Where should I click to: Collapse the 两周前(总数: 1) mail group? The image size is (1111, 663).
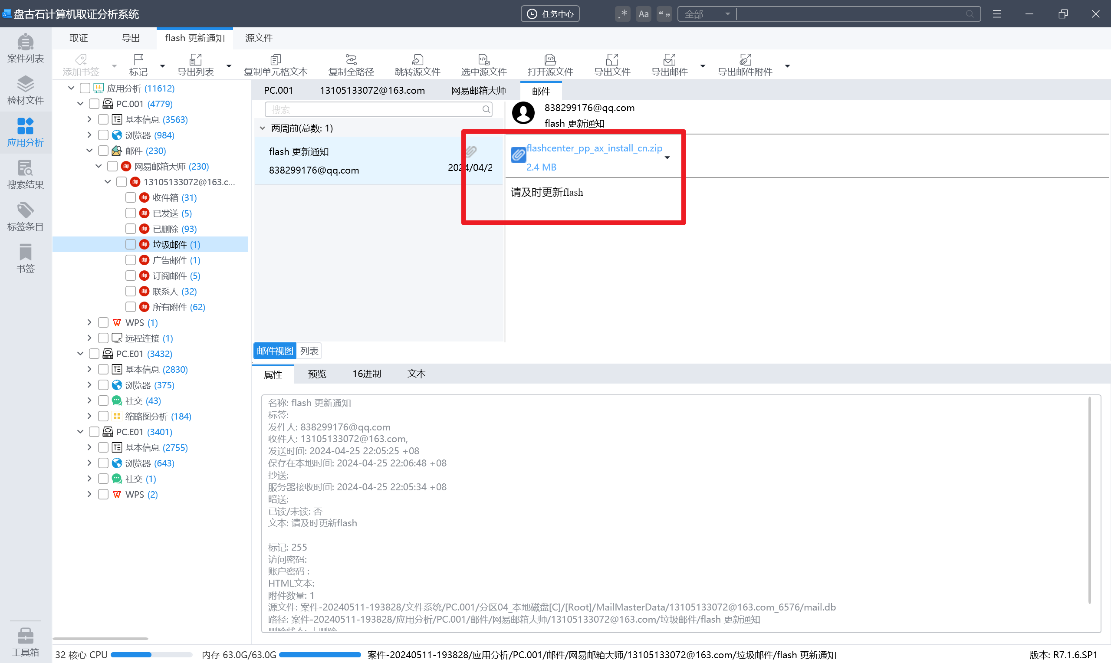click(x=263, y=128)
